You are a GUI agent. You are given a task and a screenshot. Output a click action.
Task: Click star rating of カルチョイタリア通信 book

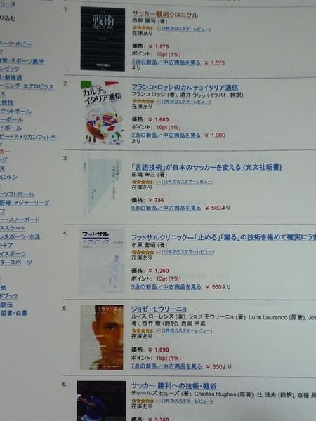[143, 102]
